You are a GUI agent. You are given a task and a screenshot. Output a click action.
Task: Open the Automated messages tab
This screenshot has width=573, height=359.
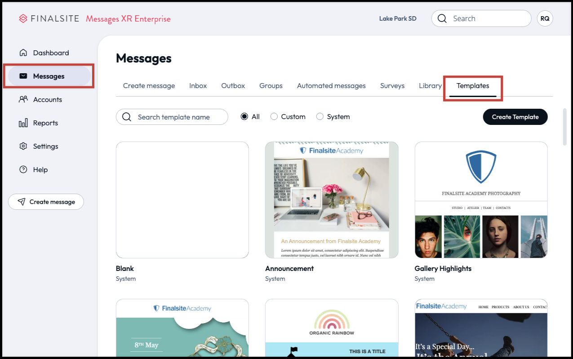click(331, 85)
